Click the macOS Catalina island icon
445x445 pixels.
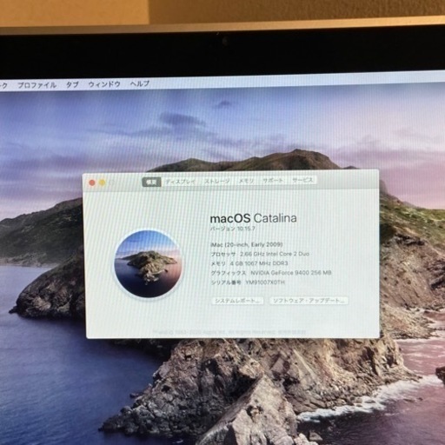[149, 263]
